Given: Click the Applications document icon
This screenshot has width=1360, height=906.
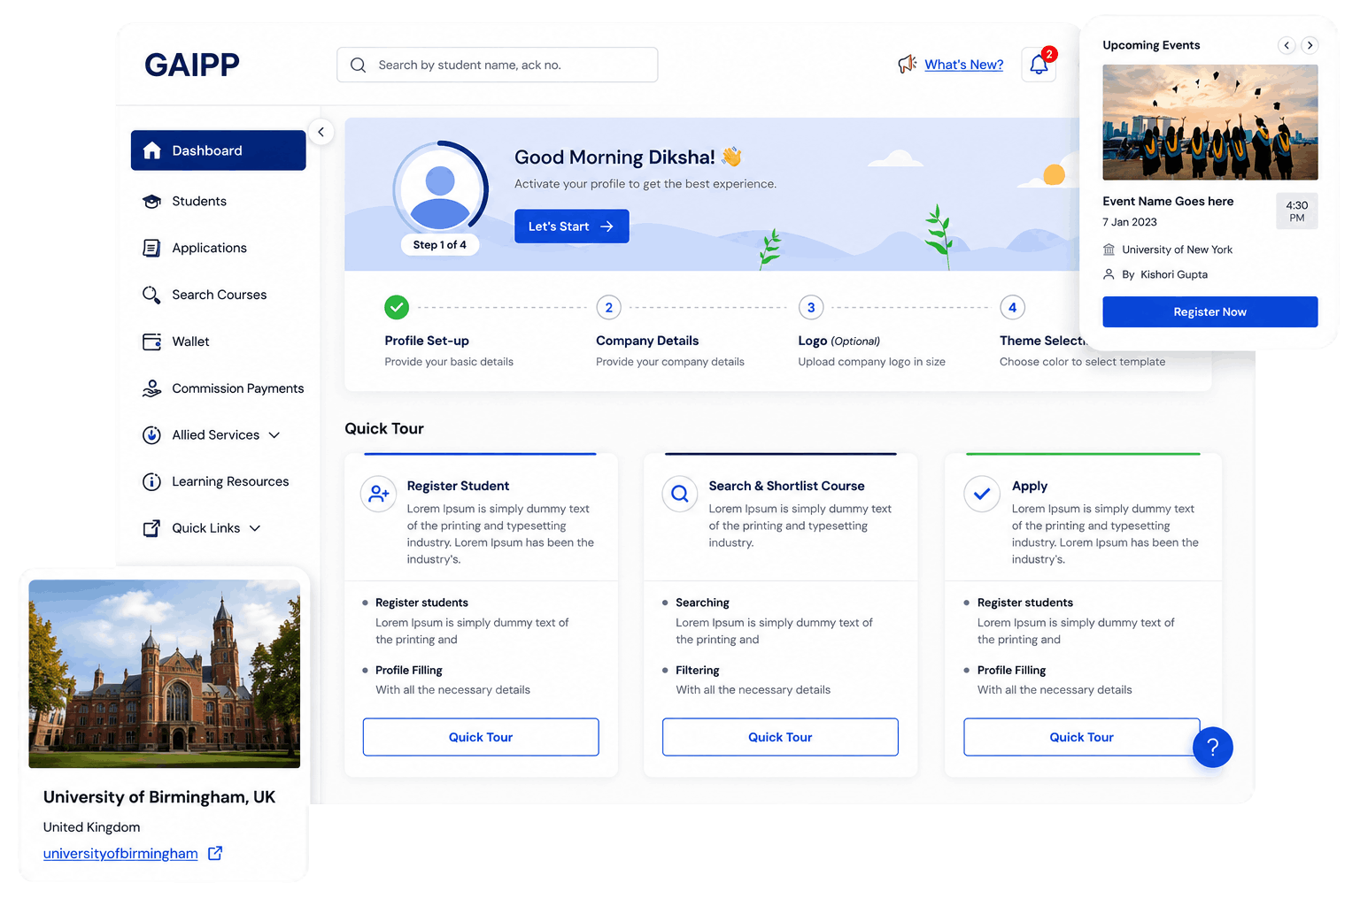Looking at the screenshot, I should tap(152, 249).
